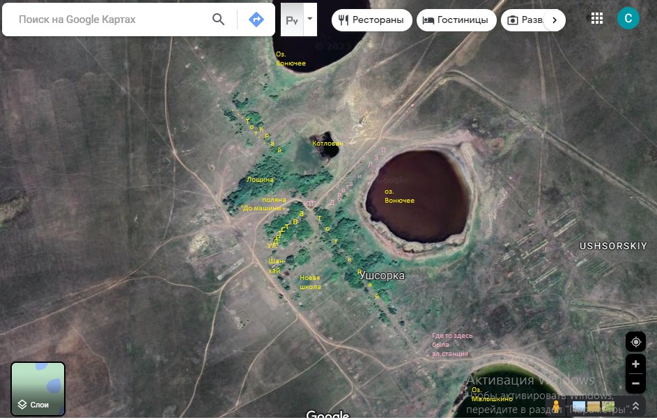Screen dimensions: 657x420
Task: Select the partially hidden Разв. category chip
Action: tap(525, 20)
